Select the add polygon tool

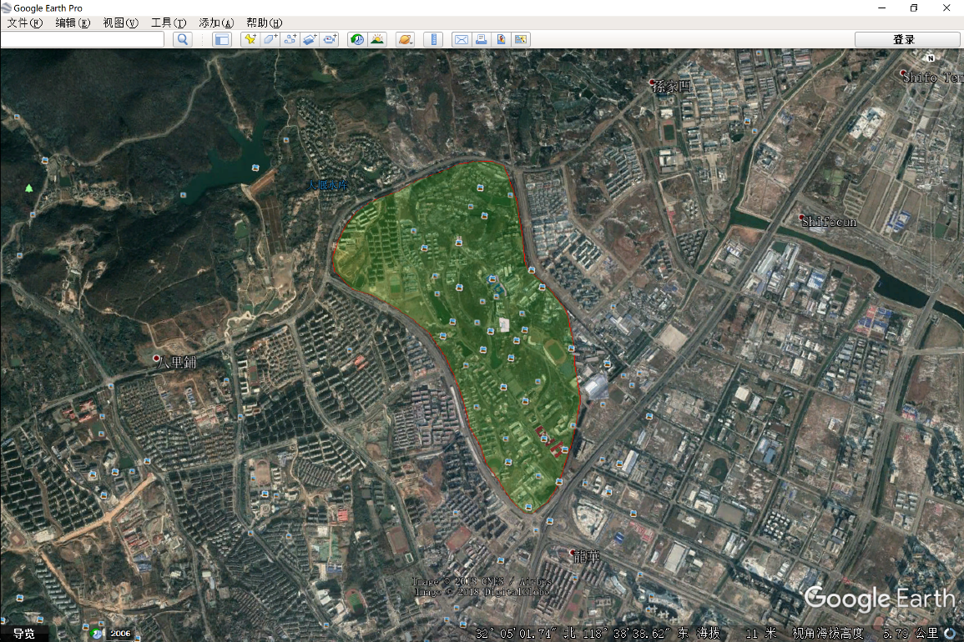click(270, 39)
